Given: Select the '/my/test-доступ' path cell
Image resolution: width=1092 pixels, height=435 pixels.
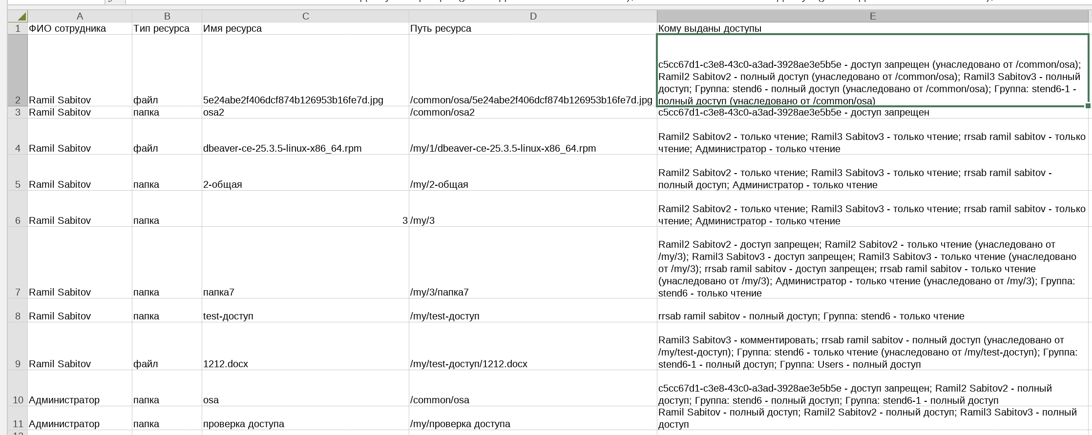Looking at the screenshot, I should (533, 310).
